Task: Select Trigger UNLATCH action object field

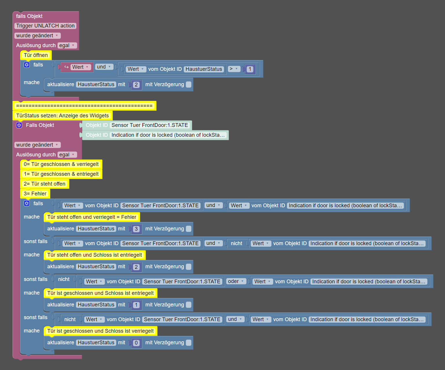Action: (x=45, y=26)
